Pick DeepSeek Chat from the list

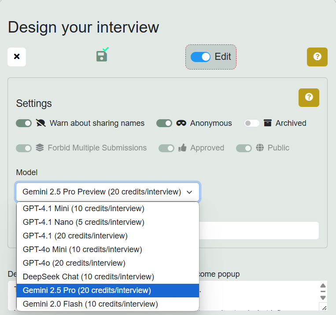point(89,277)
